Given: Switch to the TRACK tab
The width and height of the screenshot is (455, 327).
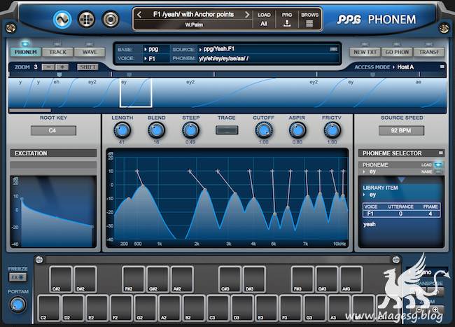Looking at the screenshot, I should 57,53.
